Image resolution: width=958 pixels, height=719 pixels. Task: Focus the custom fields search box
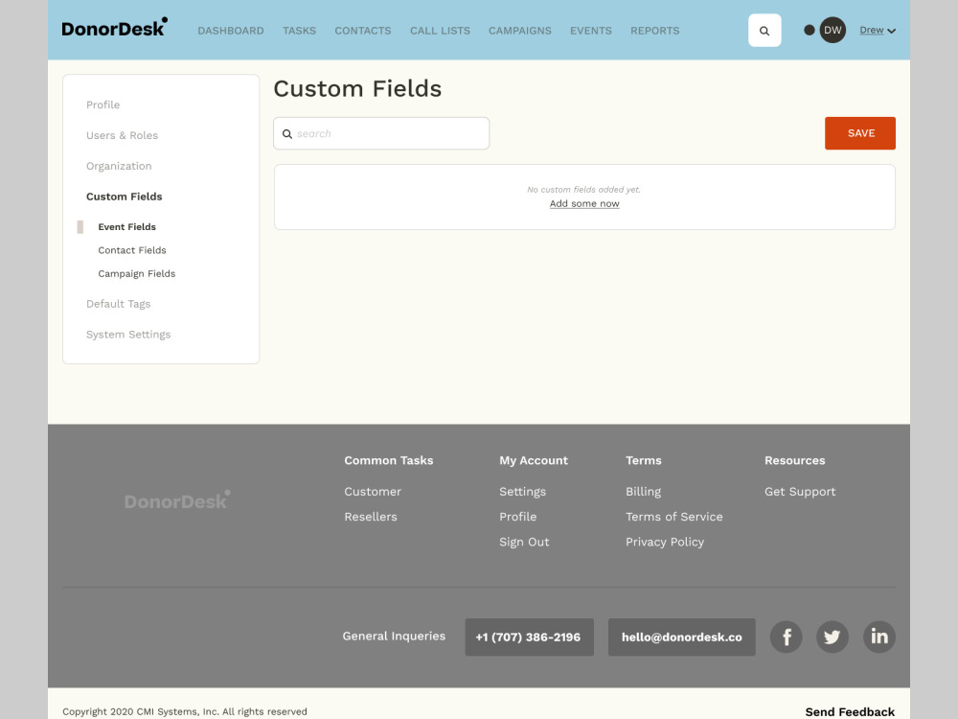[381, 133]
